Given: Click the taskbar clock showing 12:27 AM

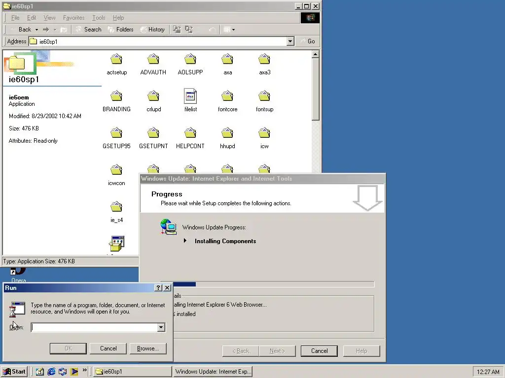Looking at the screenshot, I should point(488,372).
